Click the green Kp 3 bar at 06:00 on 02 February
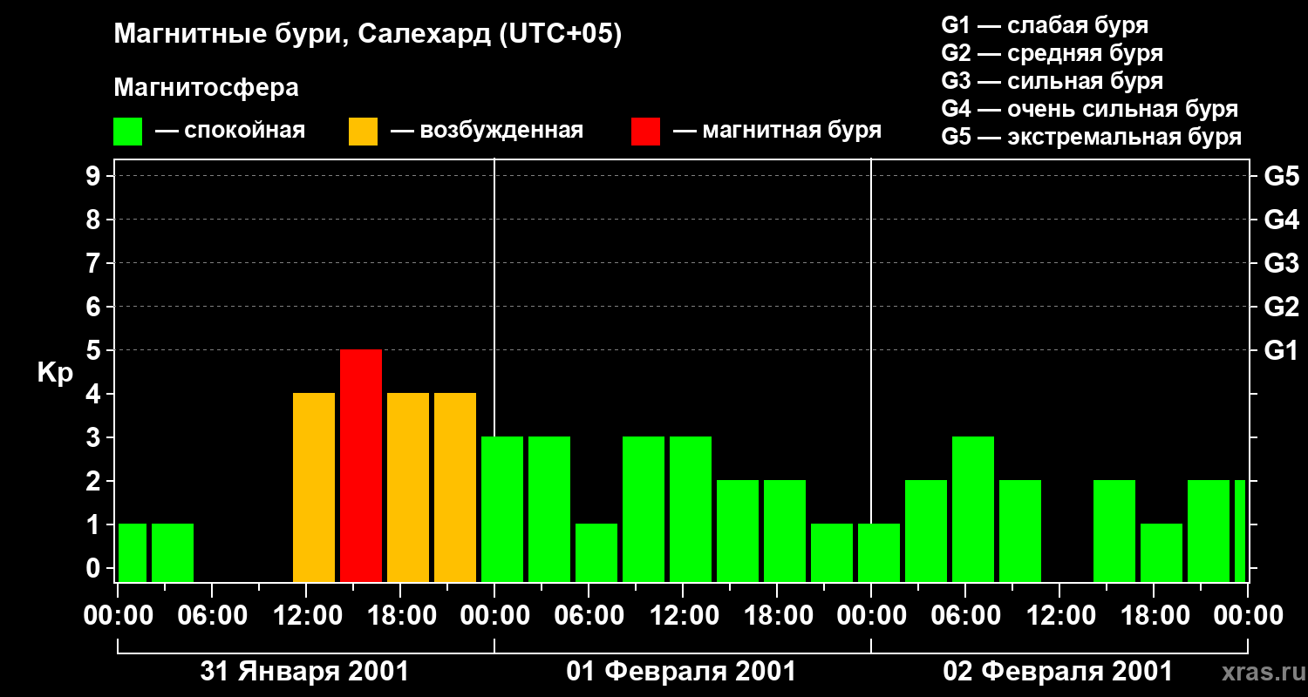The height and width of the screenshot is (697, 1308). click(973, 509)
